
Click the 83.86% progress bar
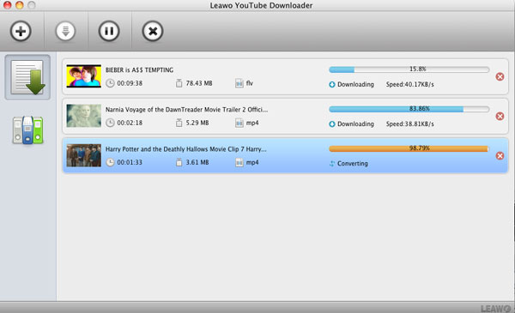coord(409,109)
